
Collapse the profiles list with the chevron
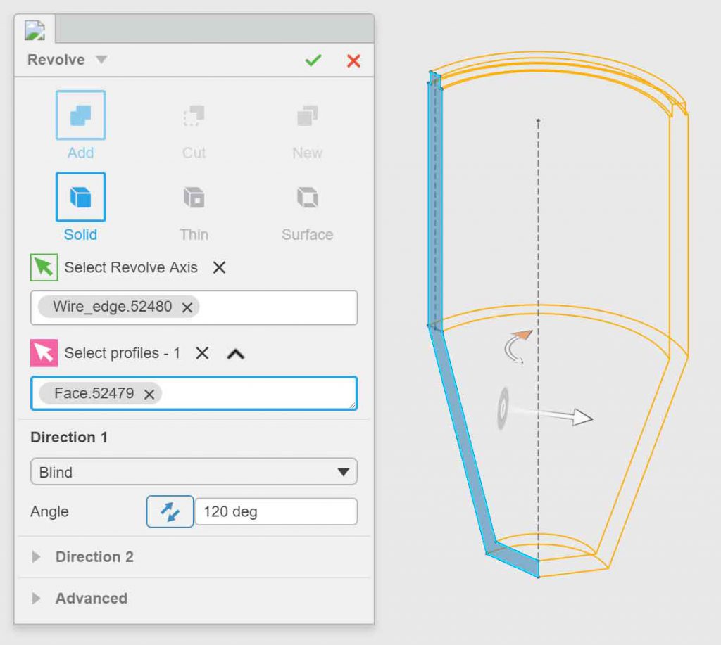point(237,354)
